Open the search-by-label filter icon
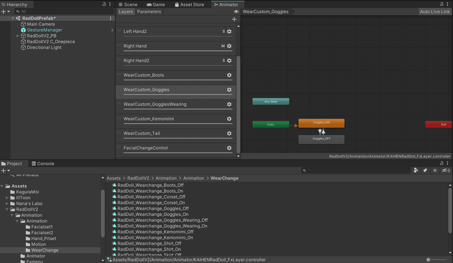453x263 pixels. [425, 170]
